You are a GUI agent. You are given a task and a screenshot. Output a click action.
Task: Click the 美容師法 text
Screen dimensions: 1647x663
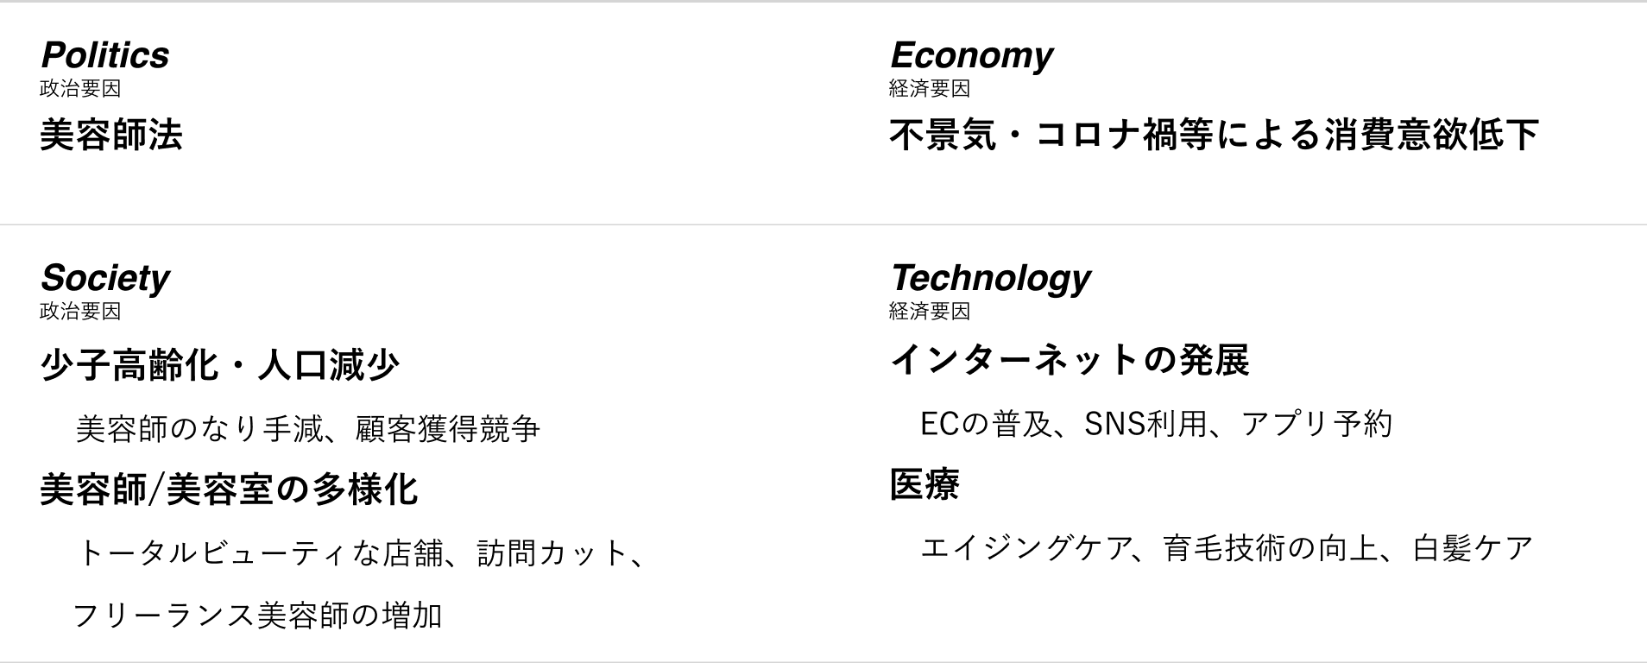pyautogui.click(x=111, y=135)
